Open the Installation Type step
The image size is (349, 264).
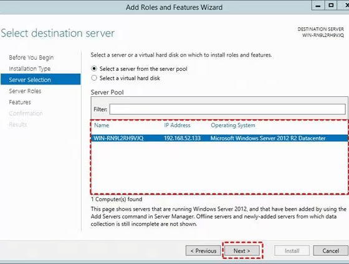[x=30, y=69]
